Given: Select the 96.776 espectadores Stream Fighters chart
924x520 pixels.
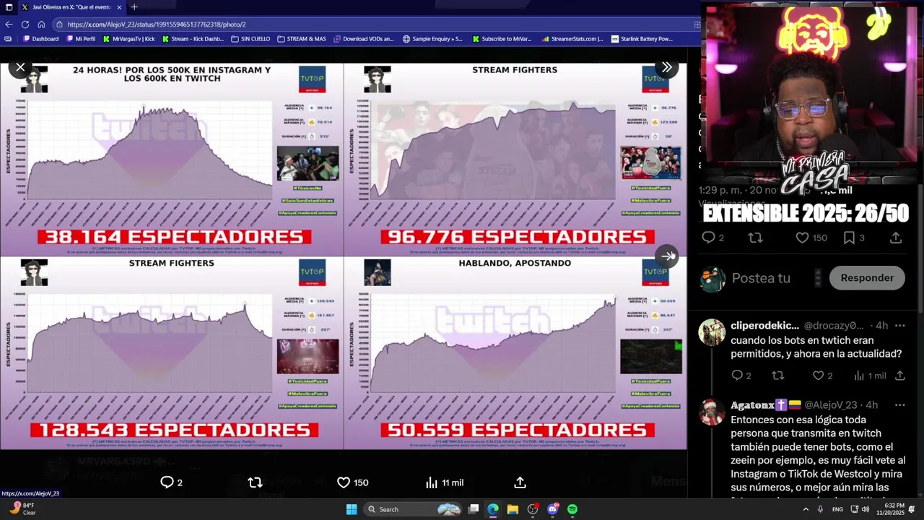Looking at the screenshot, I should (x=515, y=159).
